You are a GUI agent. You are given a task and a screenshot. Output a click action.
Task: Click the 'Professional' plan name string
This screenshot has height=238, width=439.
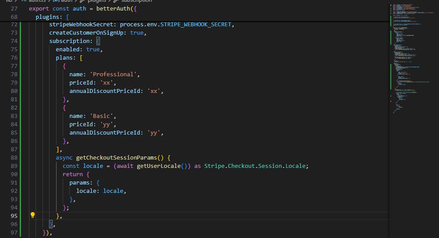(x=113, y=75)
